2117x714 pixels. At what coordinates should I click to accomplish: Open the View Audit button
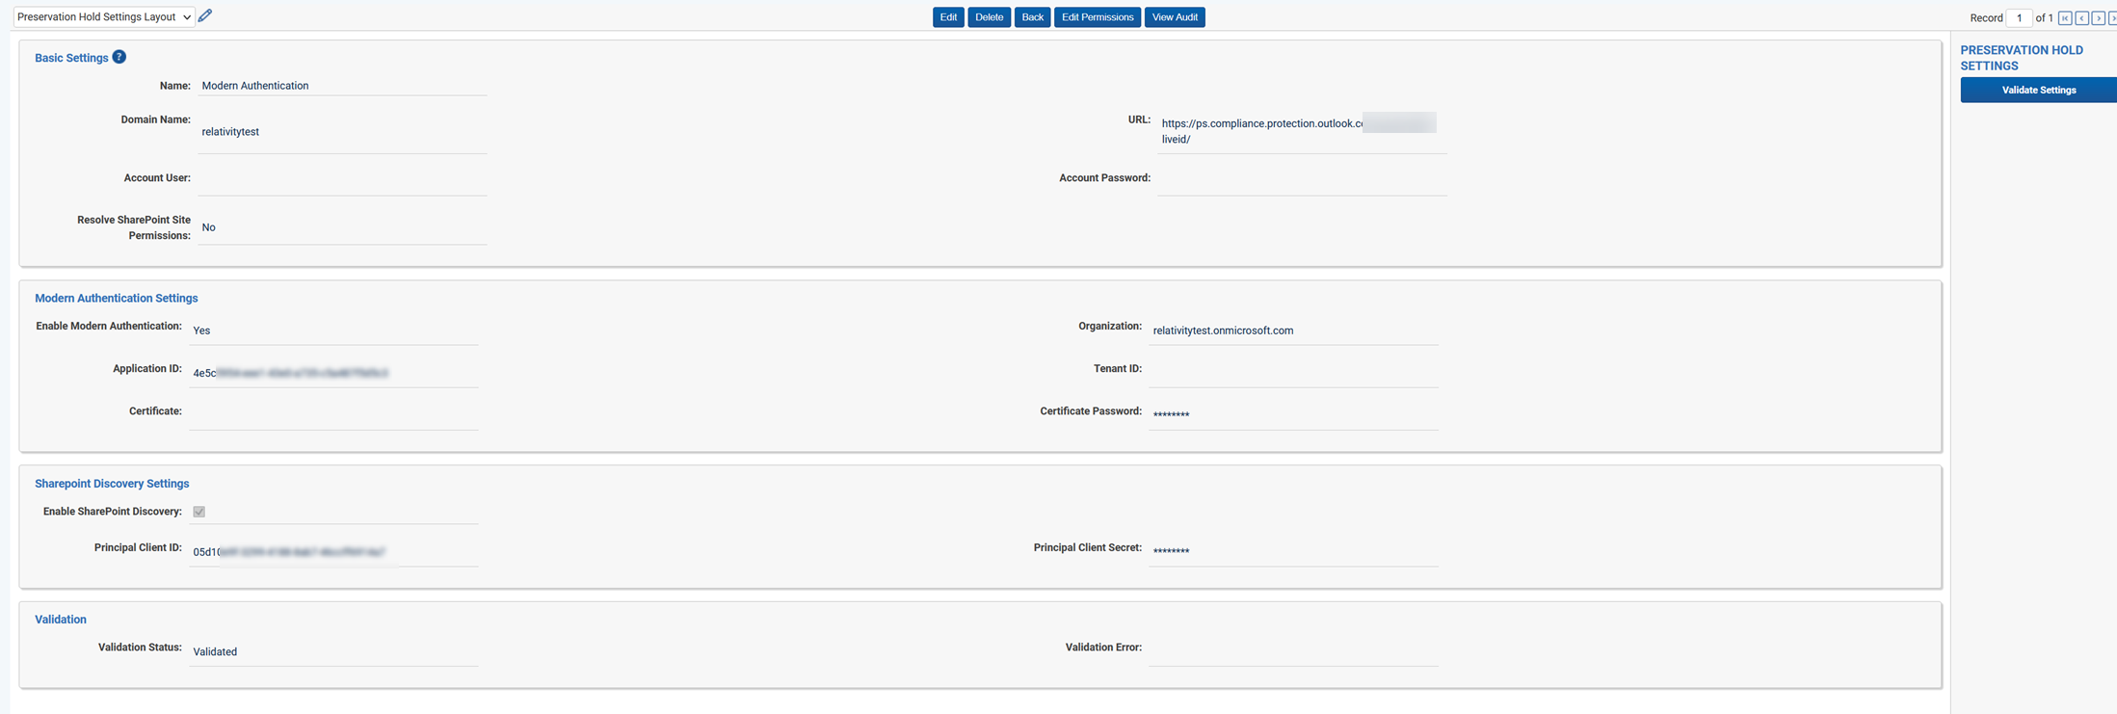1175,17
